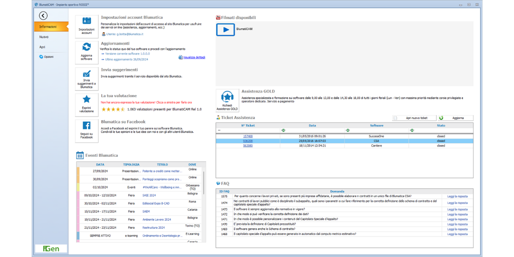
Task: Open the Impostazioni account tile
Action: coord(87,27)
